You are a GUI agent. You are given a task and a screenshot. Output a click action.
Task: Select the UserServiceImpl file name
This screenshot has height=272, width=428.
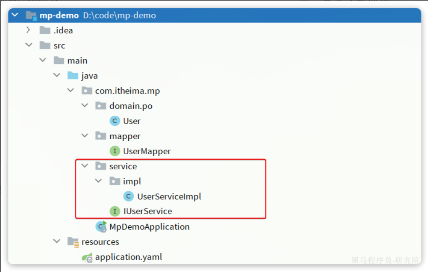pyautogui.click(x=169, y=196)
